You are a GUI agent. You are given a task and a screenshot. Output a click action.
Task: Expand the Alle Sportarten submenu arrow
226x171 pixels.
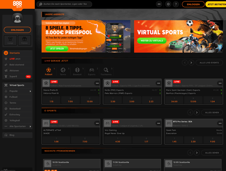pyautogui.click(x=30, y=126)
